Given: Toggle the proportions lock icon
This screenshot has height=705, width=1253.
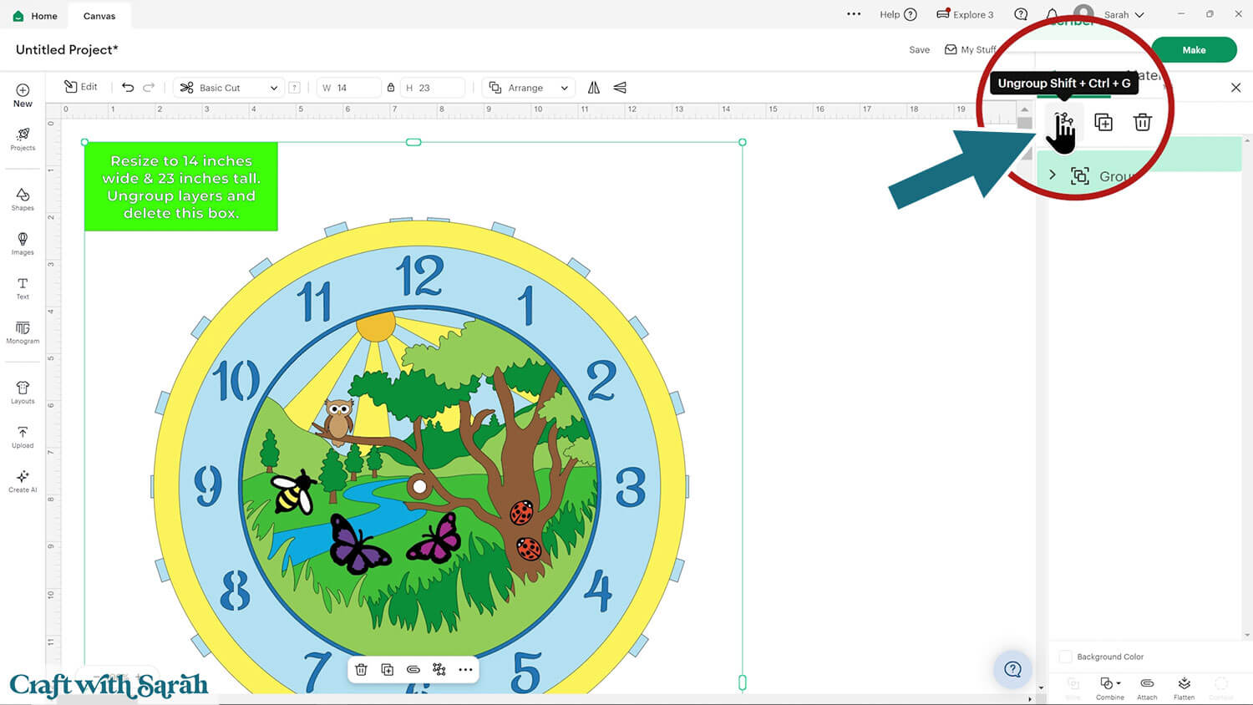Looking at the screenshot, I should [x=390, y=88].
